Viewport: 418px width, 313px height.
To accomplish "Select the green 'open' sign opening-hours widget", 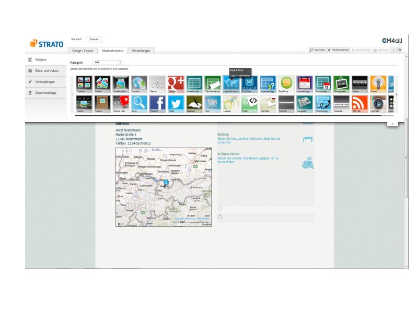I will tap(342, 84).
